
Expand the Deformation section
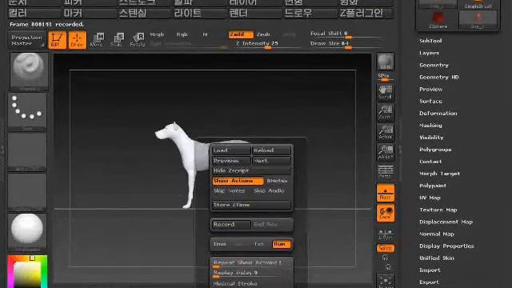tap(438, 114)
